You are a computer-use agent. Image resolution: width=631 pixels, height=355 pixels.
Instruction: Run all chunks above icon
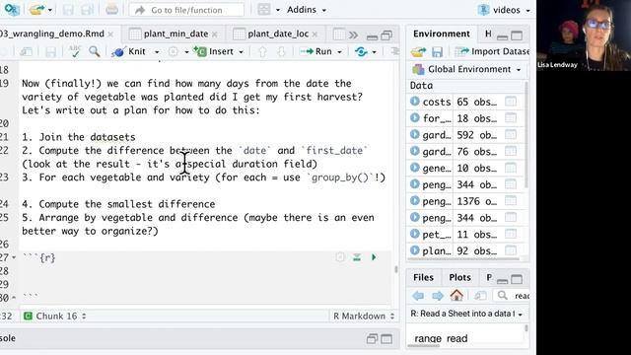[x=357, y=257]
